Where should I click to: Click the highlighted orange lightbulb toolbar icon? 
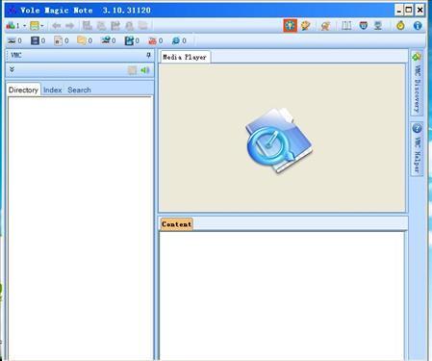coord(290,26)
